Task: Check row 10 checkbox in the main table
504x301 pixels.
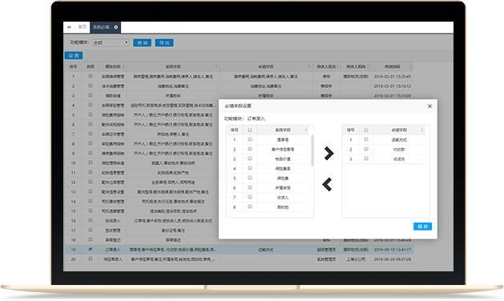Action: [91, 163]
